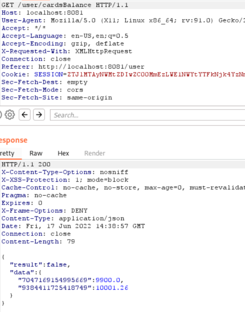
Task: Click the GET /user/cardsBalance request line
Action: [65, 5]
